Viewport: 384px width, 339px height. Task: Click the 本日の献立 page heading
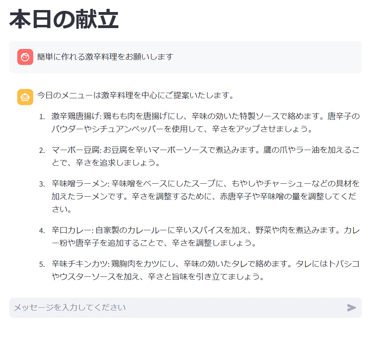(64, 19)
